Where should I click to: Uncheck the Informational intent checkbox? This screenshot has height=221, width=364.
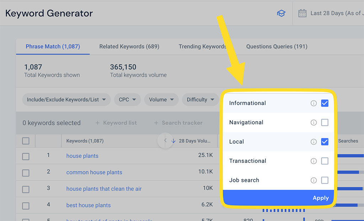coord(325,103)
